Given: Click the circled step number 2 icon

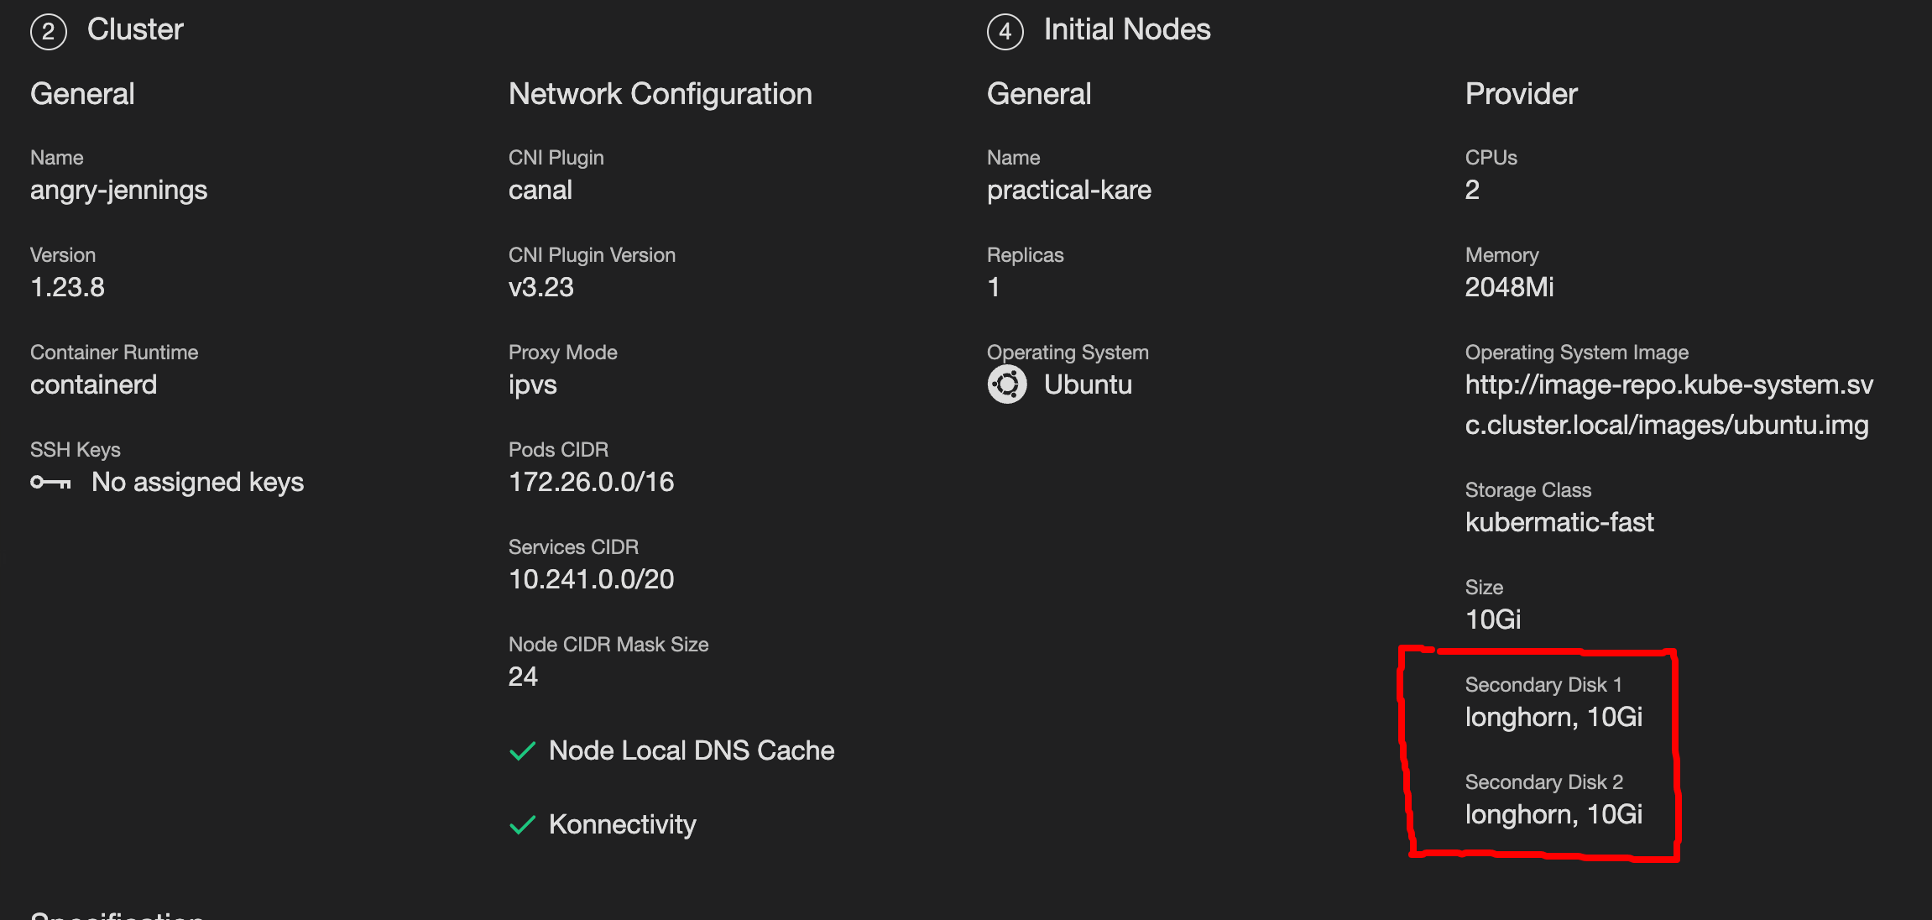Looking at the screenshot, I should 48,30.
